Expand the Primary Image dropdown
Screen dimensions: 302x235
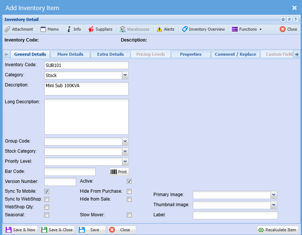pyautogui.click(x=273, y=195)
